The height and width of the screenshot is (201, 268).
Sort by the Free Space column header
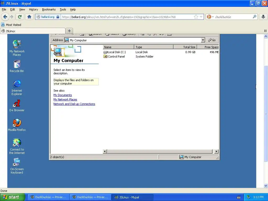tap(208, 47)
